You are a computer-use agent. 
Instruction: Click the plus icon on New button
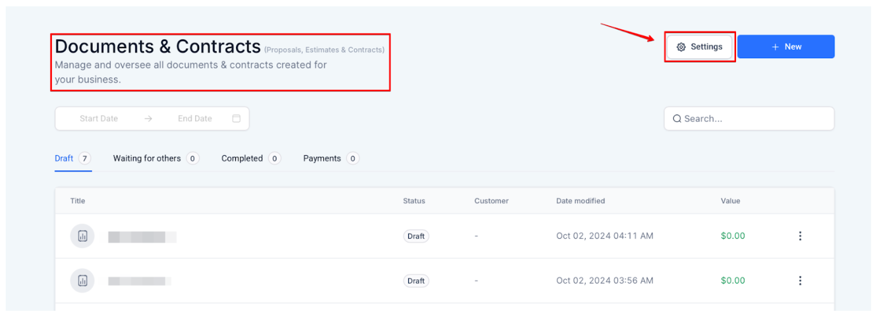[775, 47]
